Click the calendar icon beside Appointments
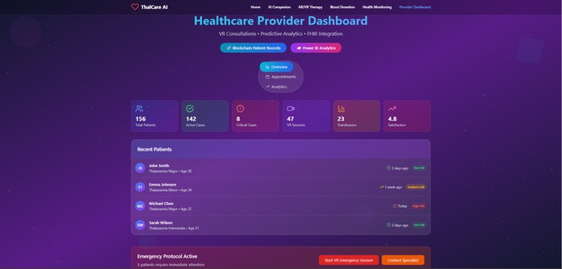 pos(267,77)
